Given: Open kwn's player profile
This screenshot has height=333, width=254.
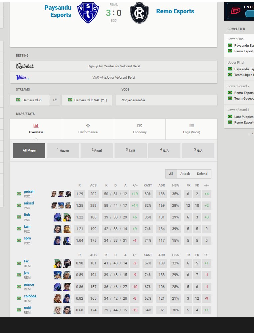Looking at the screenshot, I should [27, 226].
